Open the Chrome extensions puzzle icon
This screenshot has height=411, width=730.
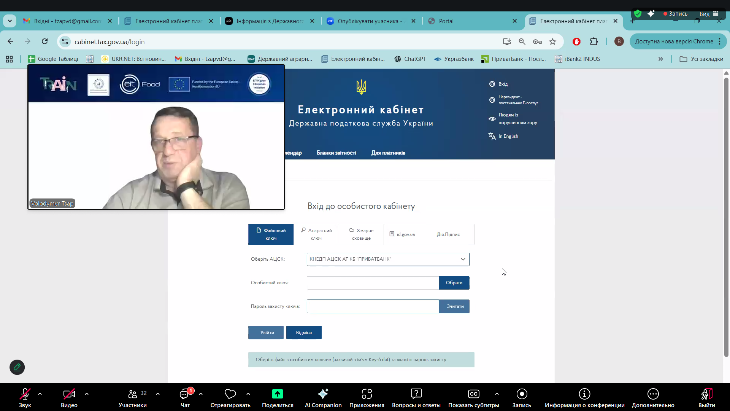click(x=594, y=41)
